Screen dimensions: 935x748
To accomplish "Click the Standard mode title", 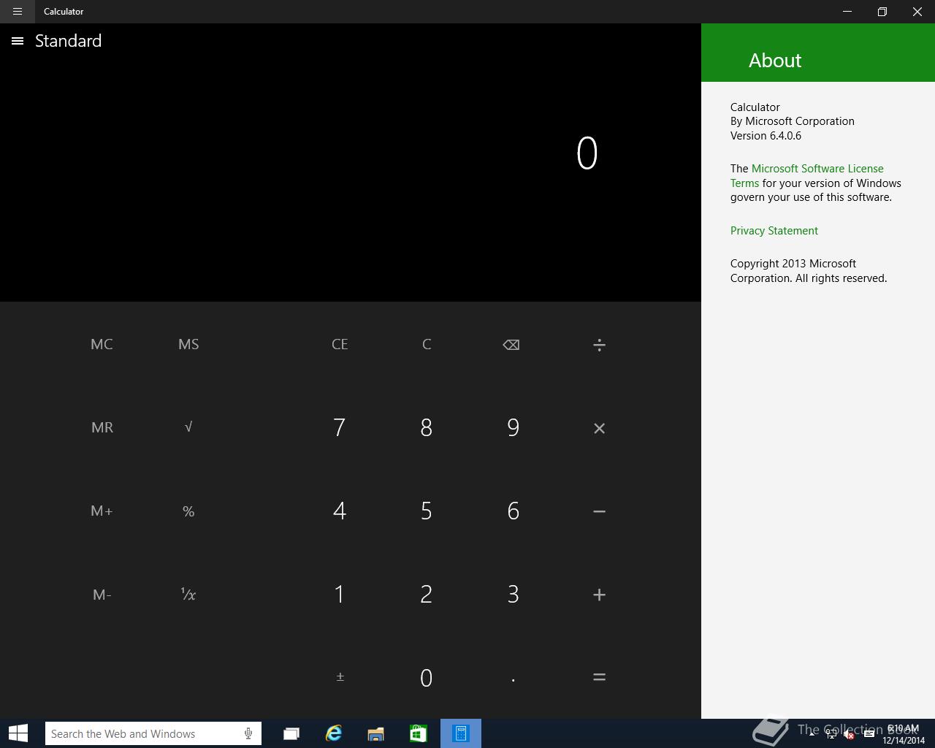I will [x=69, y=41].
